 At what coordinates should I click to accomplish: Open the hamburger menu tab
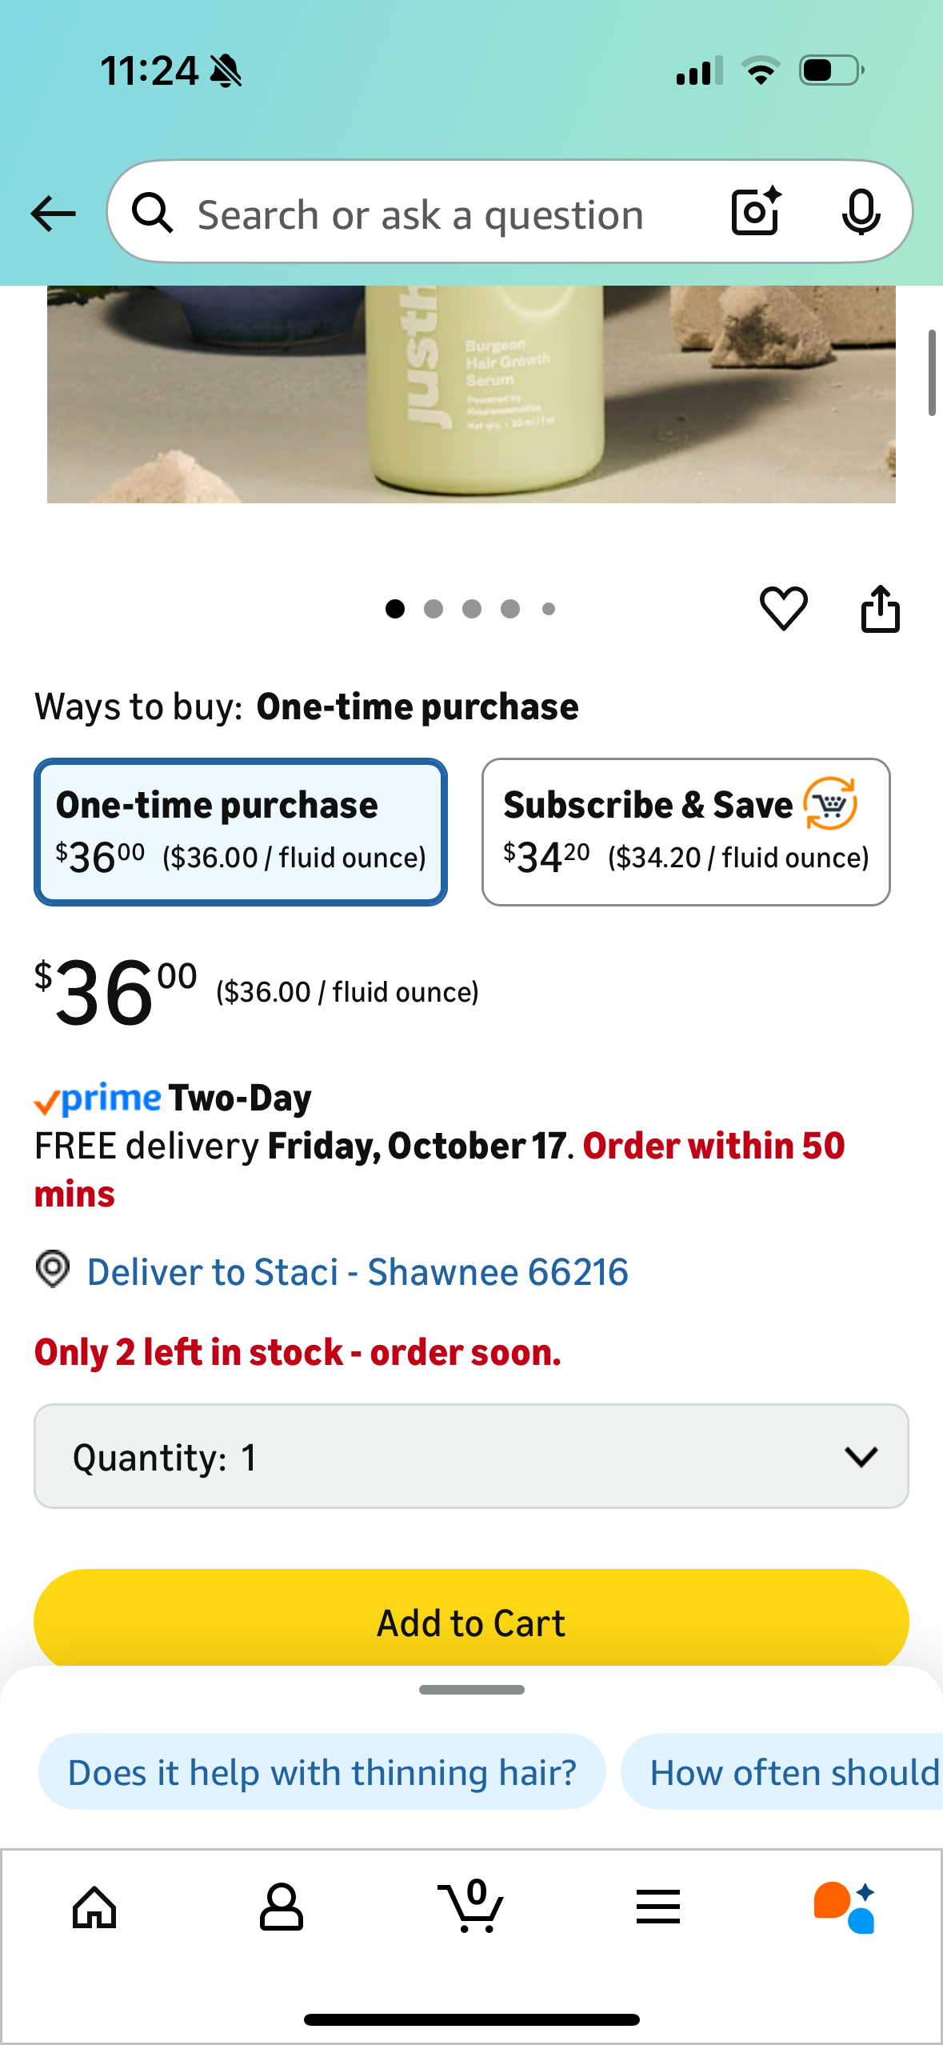[658, 1907]
